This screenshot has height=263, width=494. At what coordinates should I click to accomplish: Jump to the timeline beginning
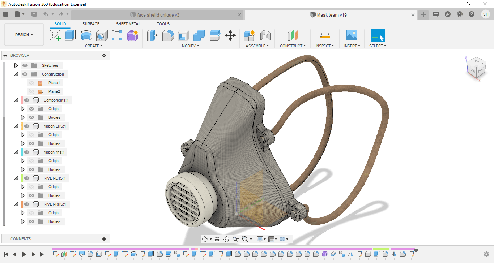click(x=6, y=254)
